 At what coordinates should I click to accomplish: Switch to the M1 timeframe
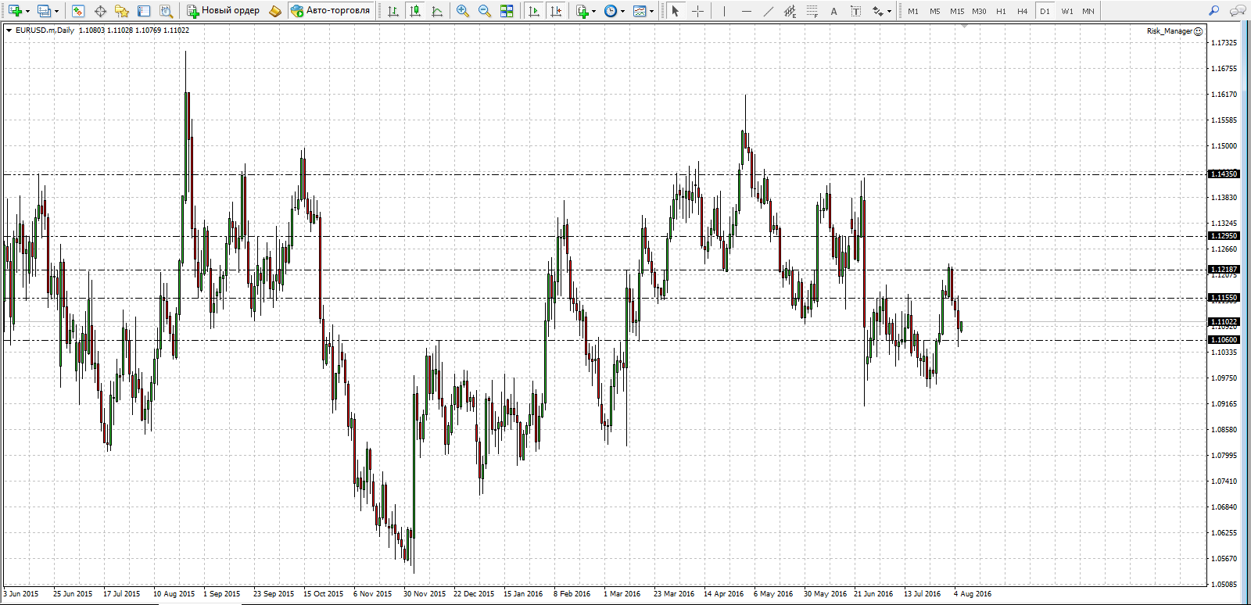coord(913,11)
